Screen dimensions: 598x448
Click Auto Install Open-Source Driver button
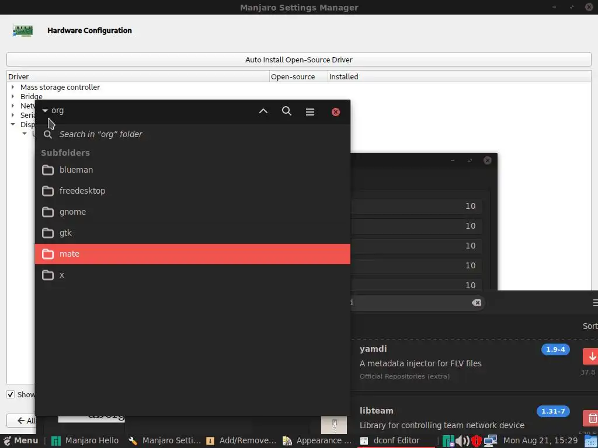coord(298,60)
